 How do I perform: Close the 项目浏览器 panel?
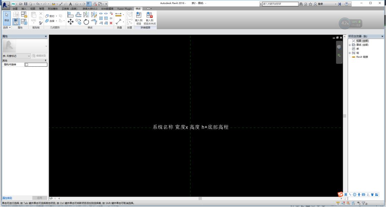coord(382,36)
